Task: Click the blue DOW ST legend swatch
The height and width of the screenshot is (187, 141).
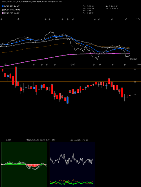Action: [3, 6]
